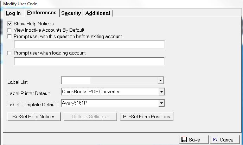
Task: Click the floppy disk Save icon
Action: click(184, 140)
